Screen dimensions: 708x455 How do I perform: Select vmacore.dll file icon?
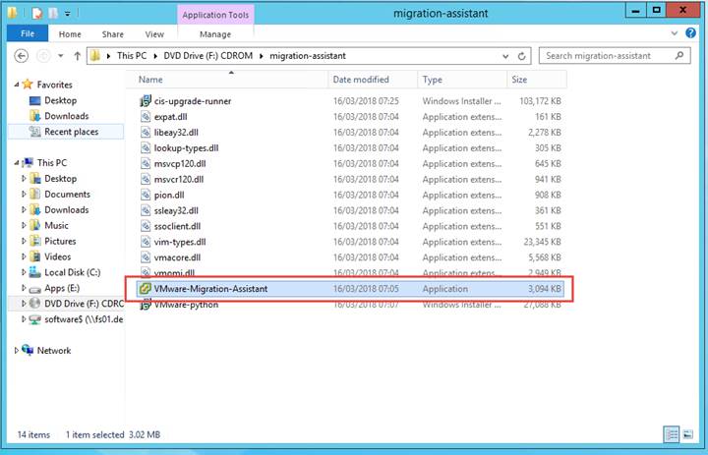(x=146, y=257)
